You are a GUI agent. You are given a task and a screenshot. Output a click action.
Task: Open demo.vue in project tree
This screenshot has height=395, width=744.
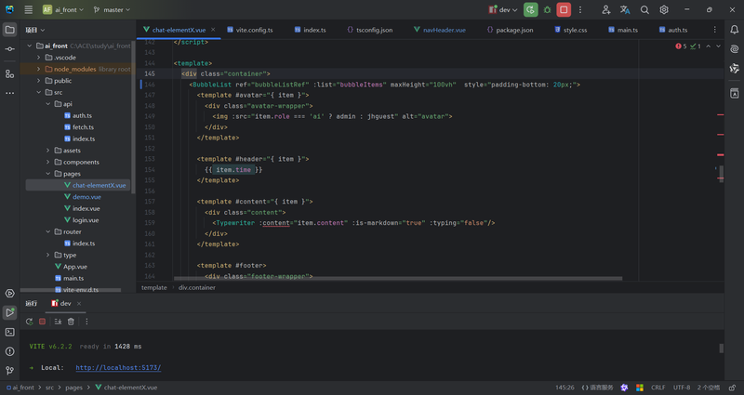[86, 197]
